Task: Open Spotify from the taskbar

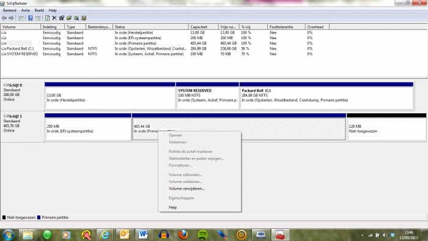Action: [x=202, y=235]
